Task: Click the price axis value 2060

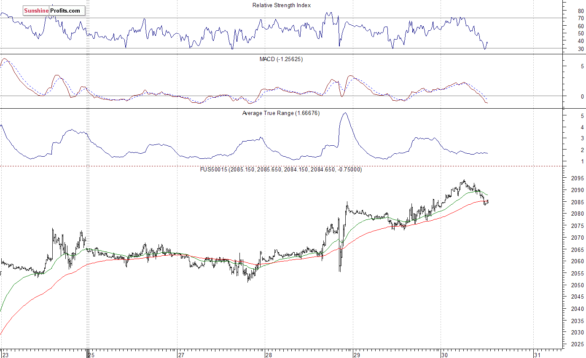Action: pyautogui.click(x=577, y=262)
